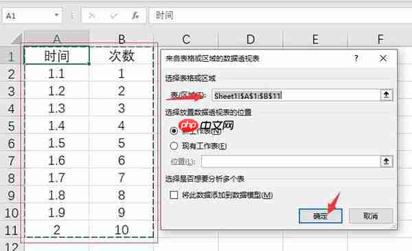Click the location field range selector icon
This screenshot has height=251, width=412.
click(x=386, y=162)
